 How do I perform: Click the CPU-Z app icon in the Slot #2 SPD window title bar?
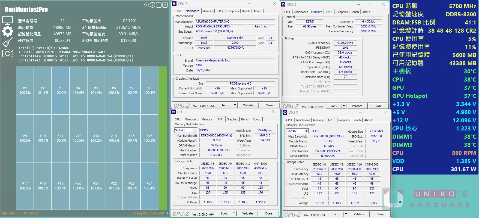point(285,113)
